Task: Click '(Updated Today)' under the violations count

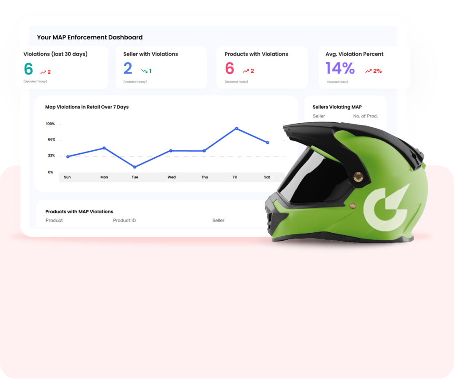Action: point(34,81)
